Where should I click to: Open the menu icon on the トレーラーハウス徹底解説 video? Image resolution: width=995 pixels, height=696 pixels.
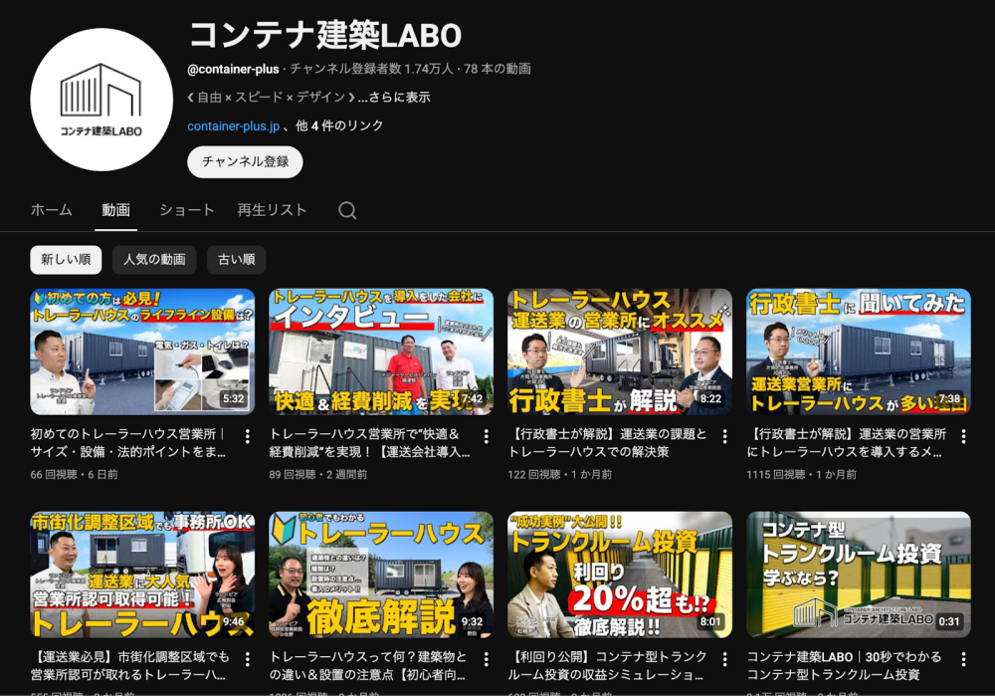(x=485, y=659)
